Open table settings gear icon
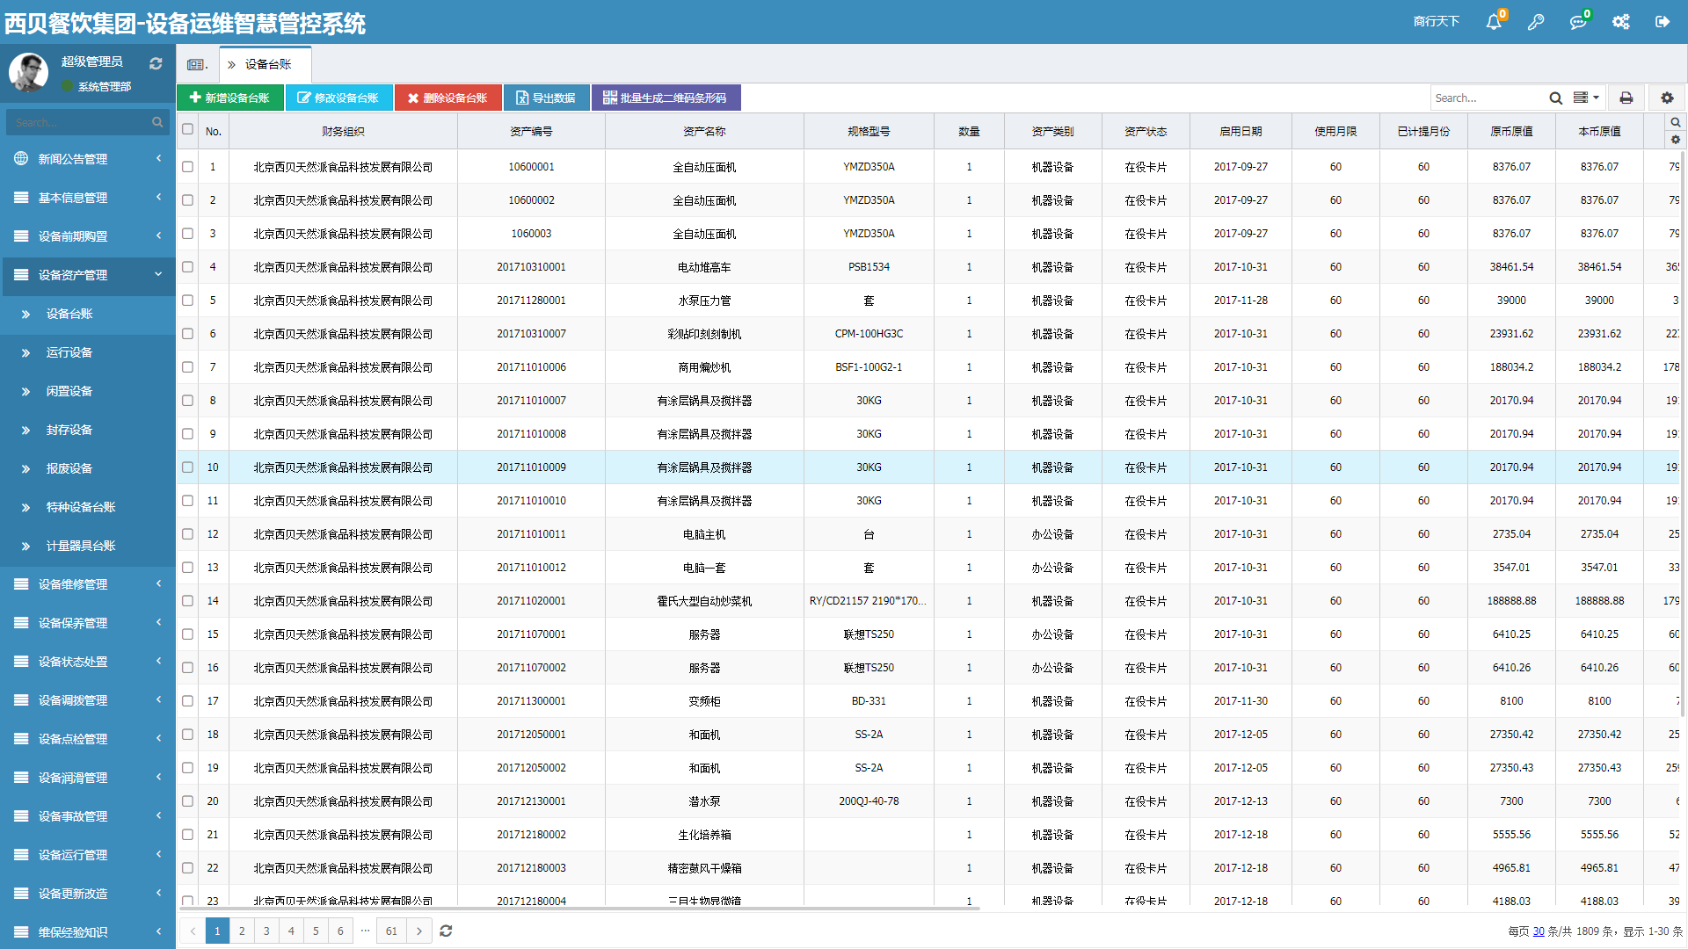1688x949 pixels. (x=1667, y=98)
